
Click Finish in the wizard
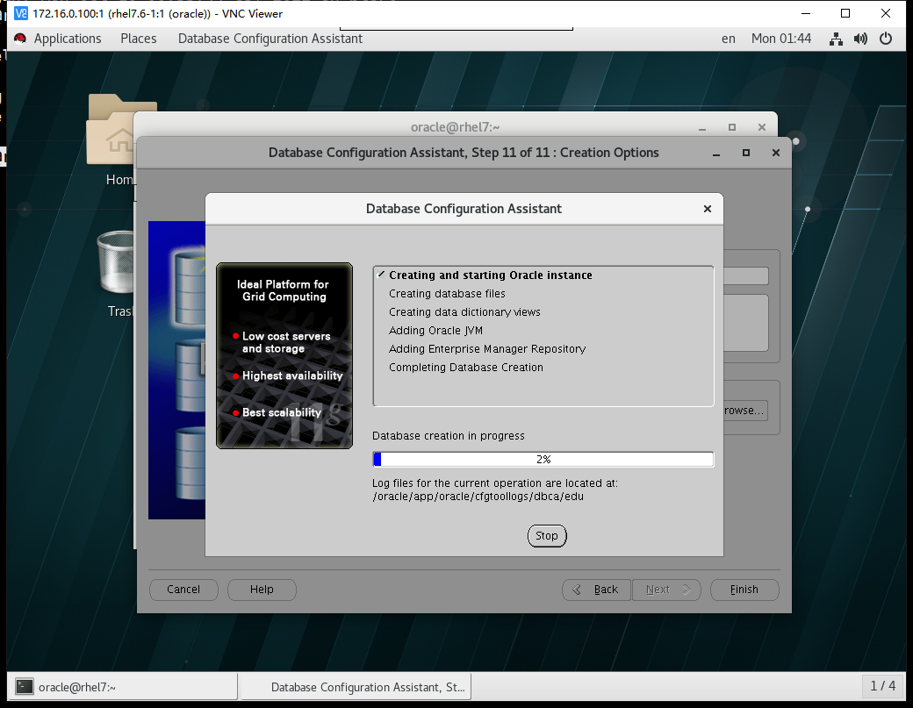tap(744, 590)
